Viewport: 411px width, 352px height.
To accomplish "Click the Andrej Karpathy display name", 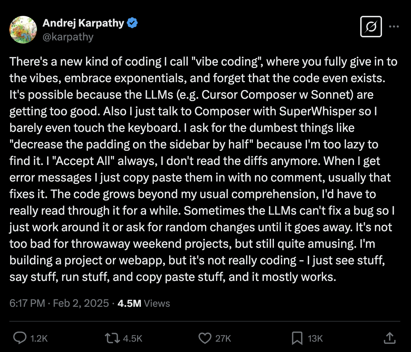I will coord(83,23).
